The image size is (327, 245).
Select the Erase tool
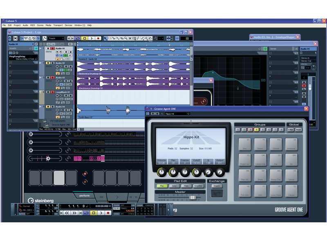coord(122,38)
